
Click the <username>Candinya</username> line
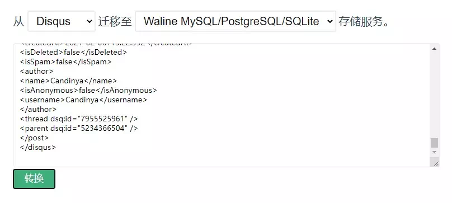click(83, 100)
